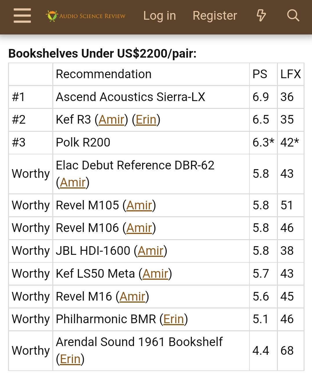Click the Register link
Screen dimensions: 312x384
(x=215, y=16)
